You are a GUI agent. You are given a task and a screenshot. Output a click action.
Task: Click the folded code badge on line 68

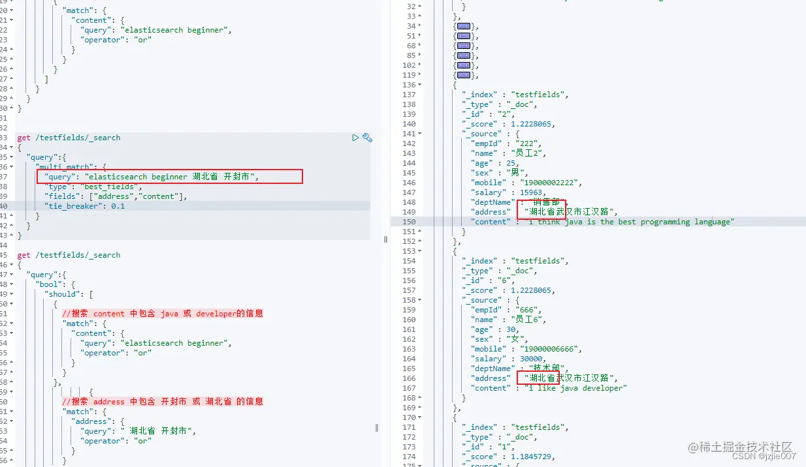(x=464, y=46)
